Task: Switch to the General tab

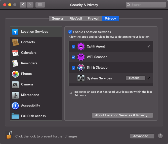Action: [x=58, y=18]
